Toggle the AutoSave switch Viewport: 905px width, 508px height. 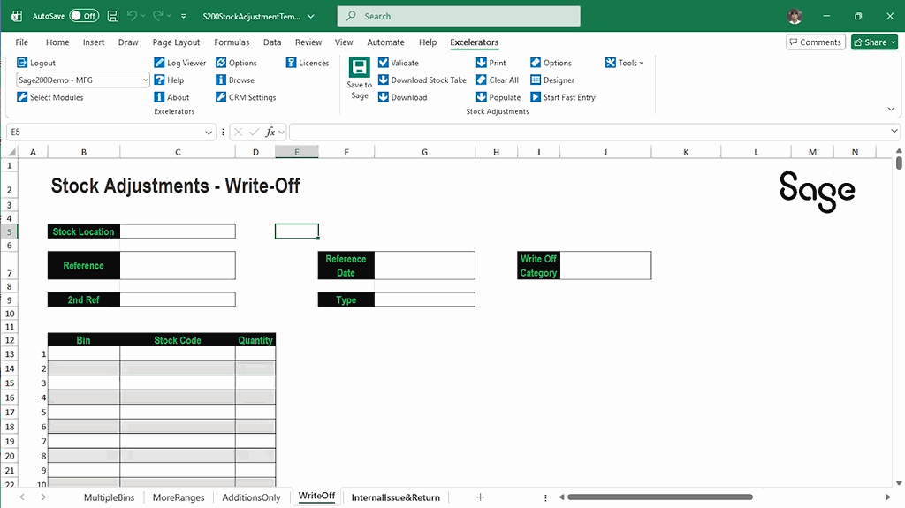tap(84, 16)
